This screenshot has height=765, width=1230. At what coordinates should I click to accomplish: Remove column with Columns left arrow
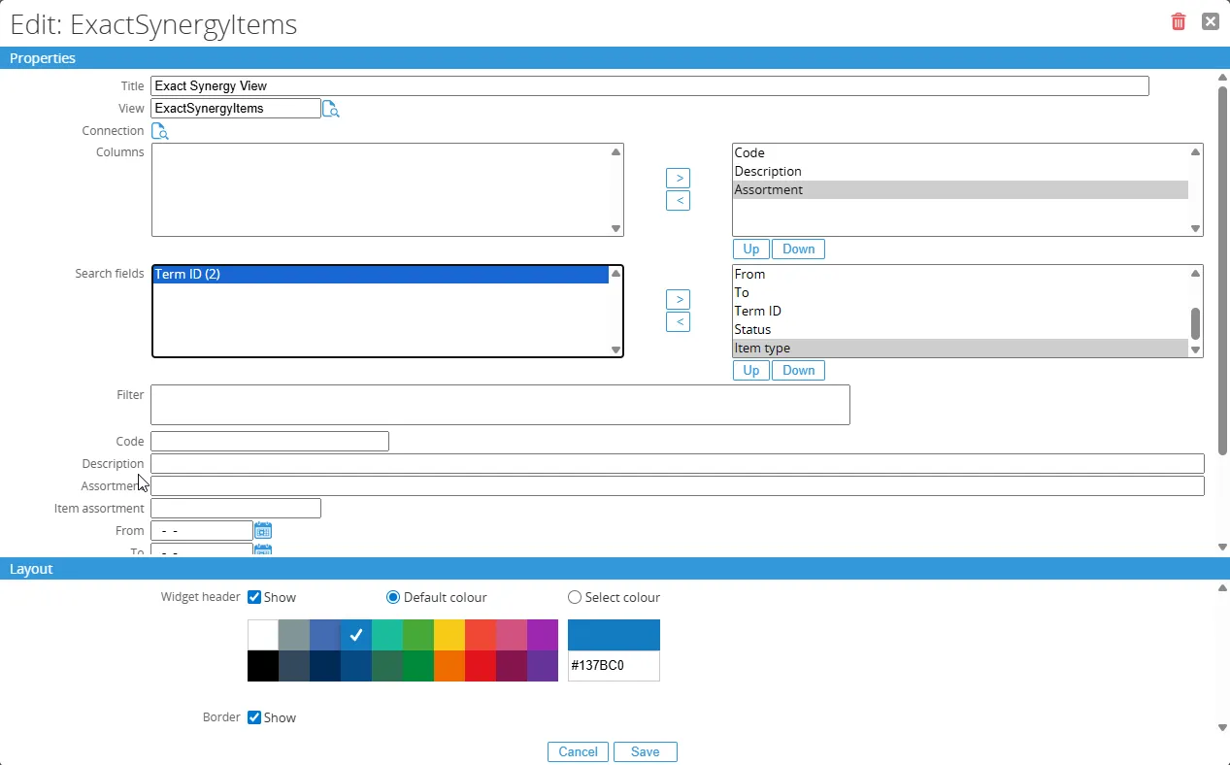click(678, 201)
